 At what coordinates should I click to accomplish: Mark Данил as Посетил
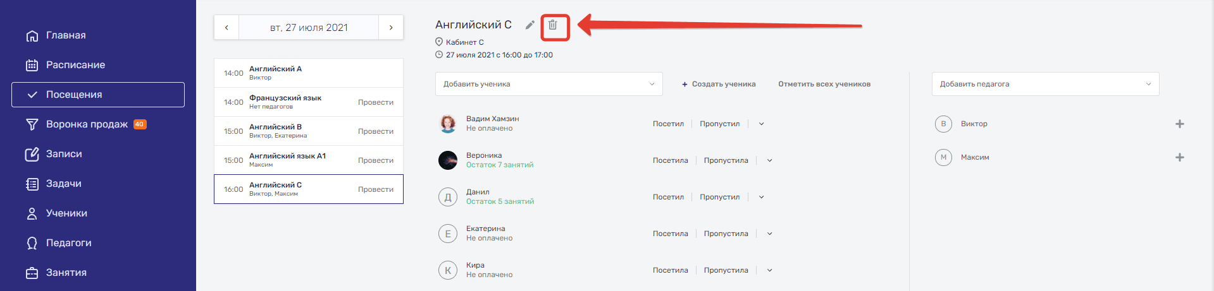click(x=668, y=198)
